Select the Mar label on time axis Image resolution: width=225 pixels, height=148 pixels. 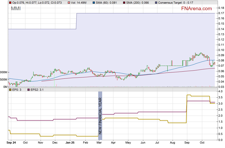pyautogui.click(x=99, y=143)
